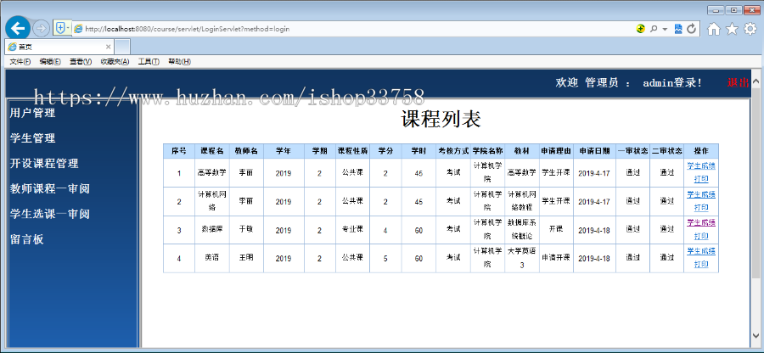Click the page scrollbar up arrow
The width and height of the screenshot is (764, 353).
click(756, 81)
